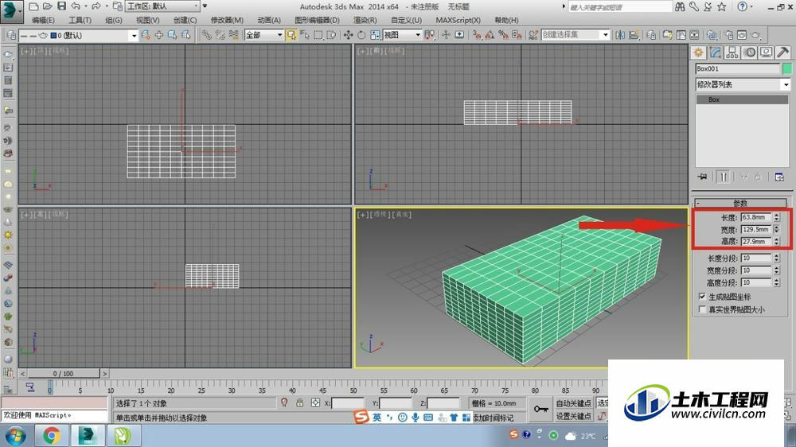Click the 0 / 100 time slider
This screenshot has height=447, width=796.
(x=64, y=374)
